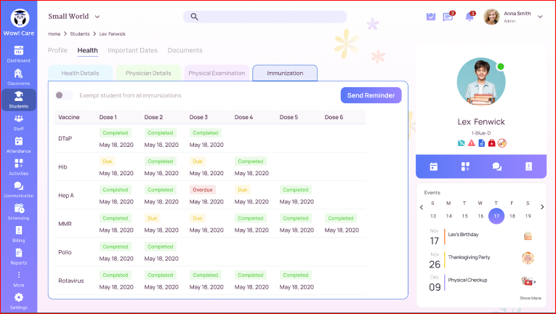The image size is (556, 314).
Task: Open Dashboard in the sidebar
Action: pos(19,54)
